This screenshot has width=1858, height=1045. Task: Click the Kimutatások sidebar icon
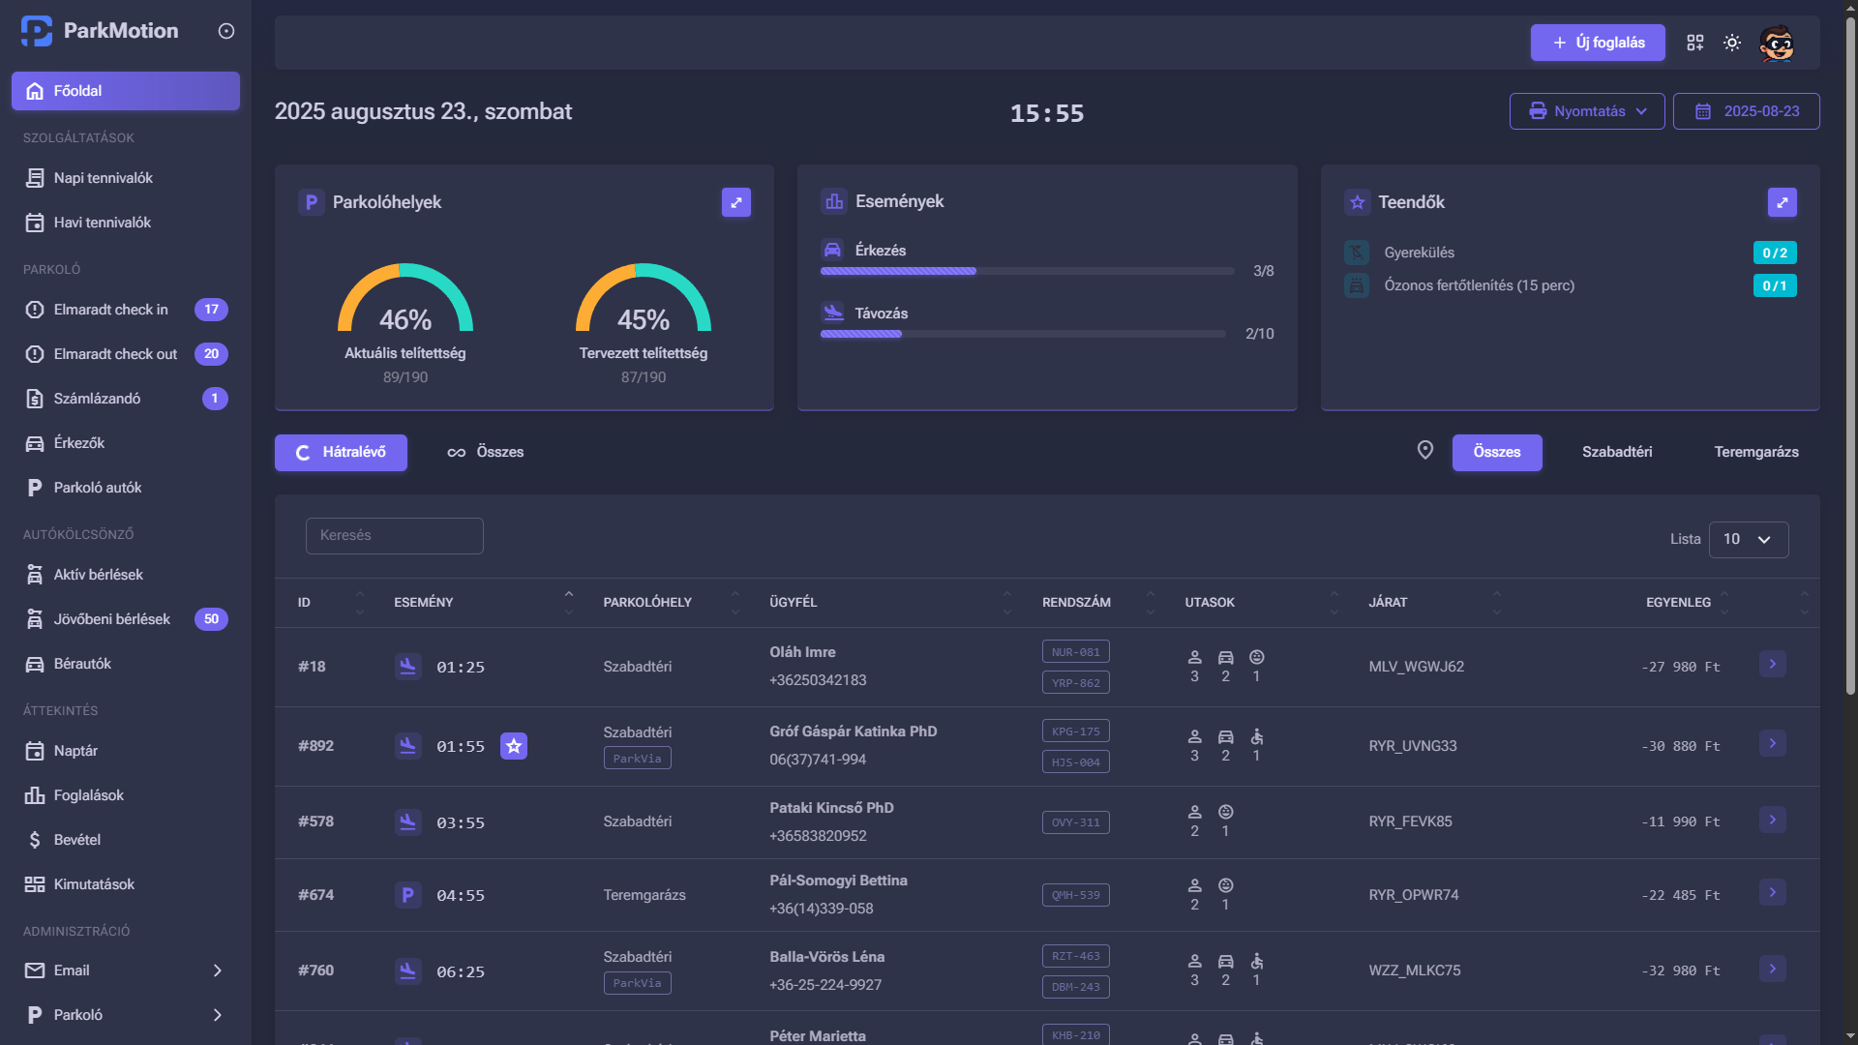pos(35,884)
